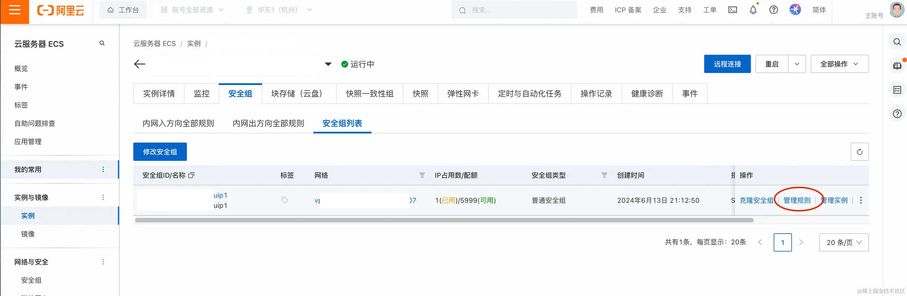Open the CloudShell terminal icon
The height and width of the screenshot is (296, 907).
(x=733, y=10)
